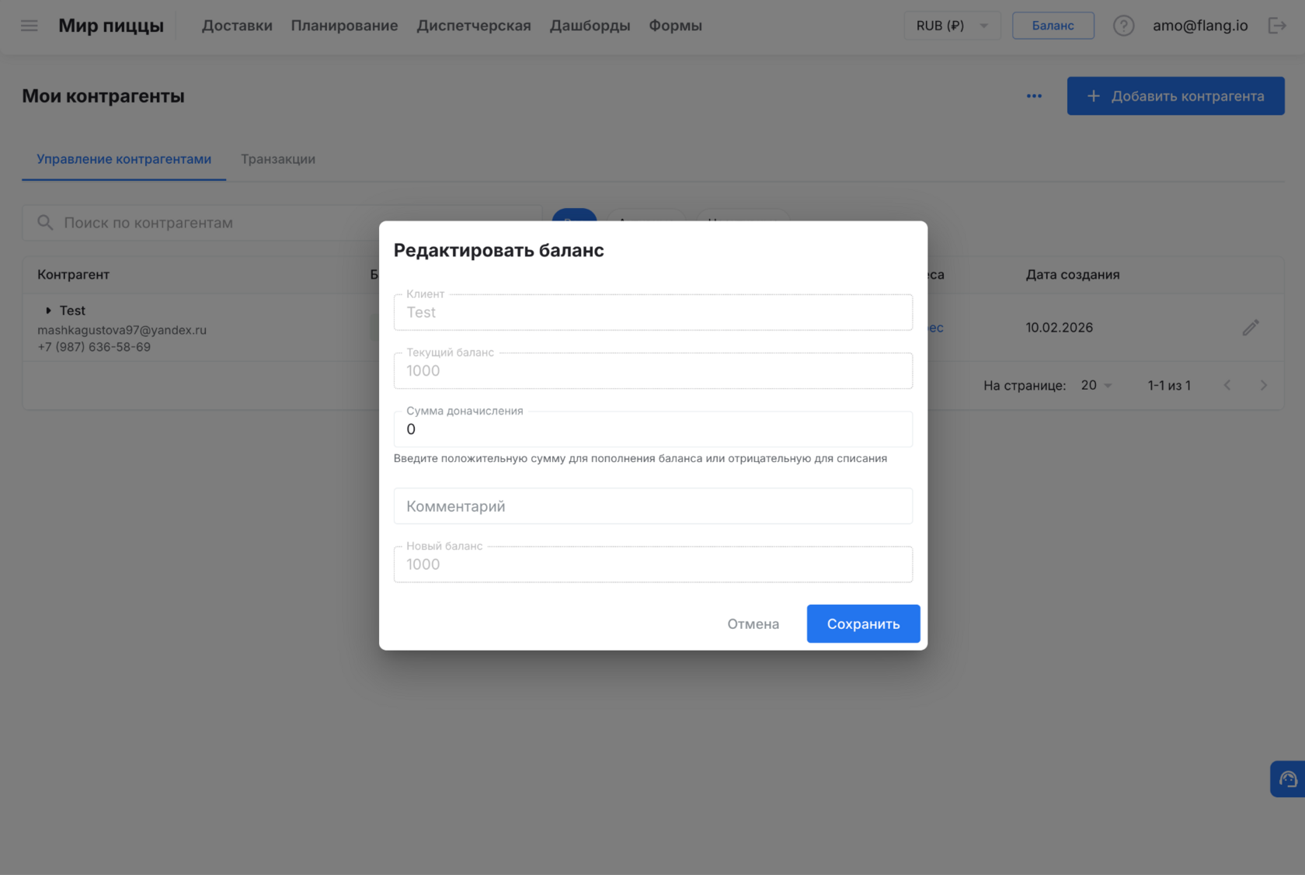This screenshot has height=875, width=1305.
Task: Click the Новый баланс field
Action: (x=652, y=564)
